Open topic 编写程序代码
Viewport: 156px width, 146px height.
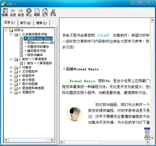click(x=35, y=51)
